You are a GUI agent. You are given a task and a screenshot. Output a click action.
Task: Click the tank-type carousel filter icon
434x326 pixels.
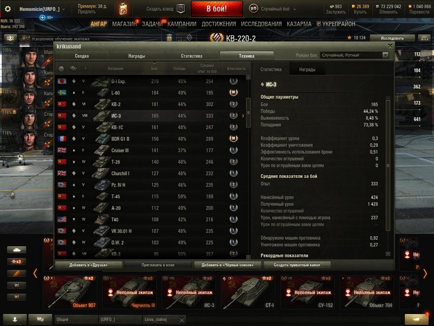point(17,250)
